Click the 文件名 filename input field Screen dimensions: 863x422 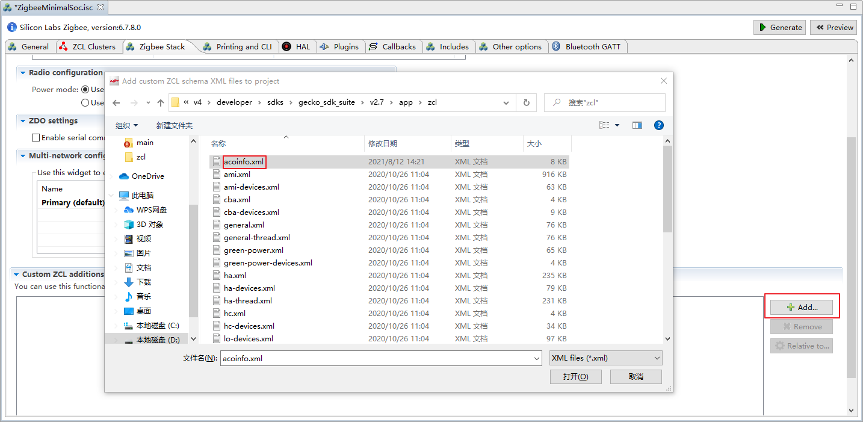[376, 358]
